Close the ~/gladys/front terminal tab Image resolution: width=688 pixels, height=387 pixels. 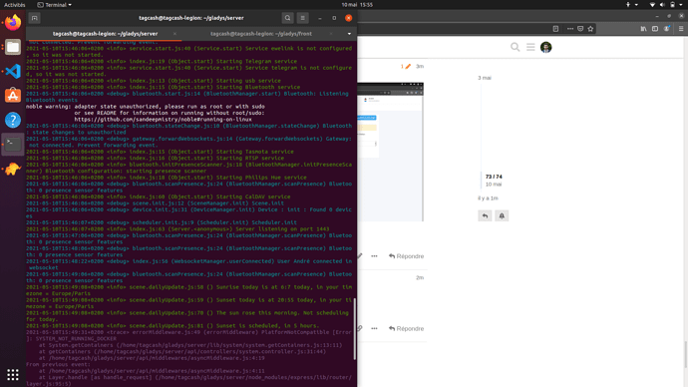331,34
